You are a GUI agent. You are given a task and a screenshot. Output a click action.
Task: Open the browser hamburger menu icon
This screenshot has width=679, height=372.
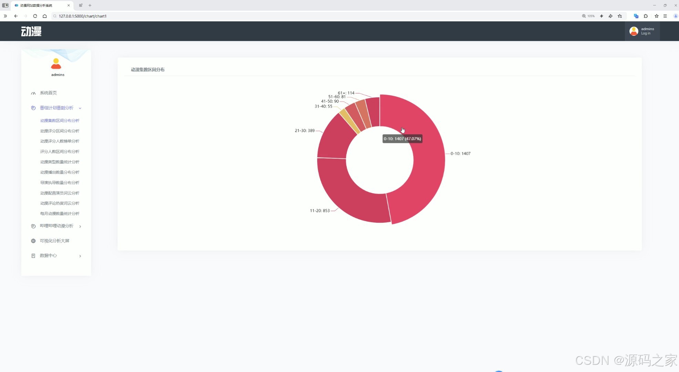(x=665, y=16)
